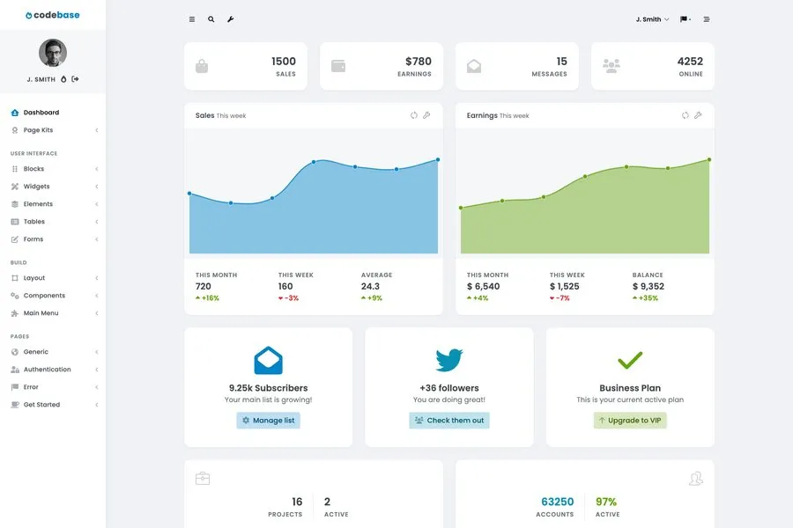Toggle the side overlay icon at the far right of the header
Screen dimensions: 793x528
[707, 19]
